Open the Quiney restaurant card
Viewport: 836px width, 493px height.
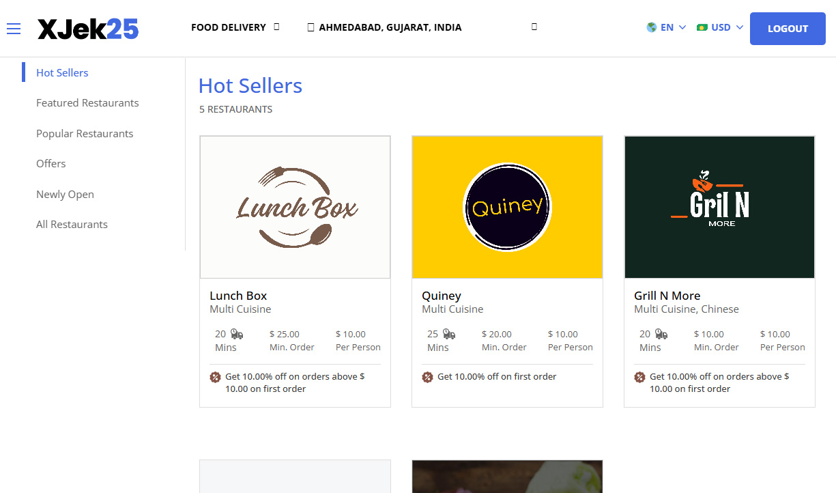tap(441, 295)
